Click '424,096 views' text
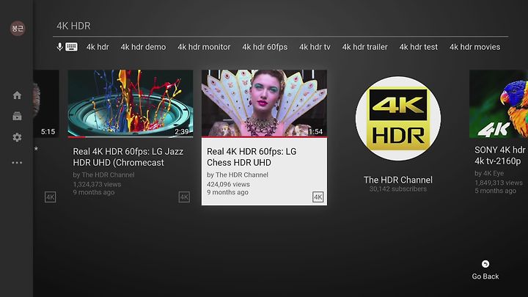Screen dimensions: 528x297 [x=228, y=184]
